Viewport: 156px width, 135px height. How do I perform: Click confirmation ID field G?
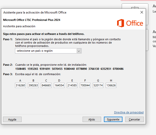click(x=98, y=86)
